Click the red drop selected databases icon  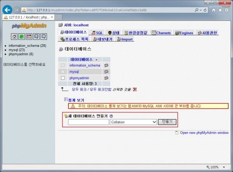click(x=135, y=89)
